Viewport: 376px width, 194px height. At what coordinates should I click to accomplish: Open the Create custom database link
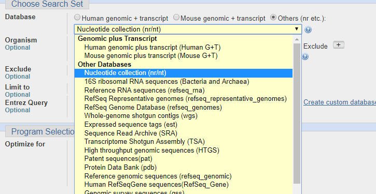coord(340,102)
